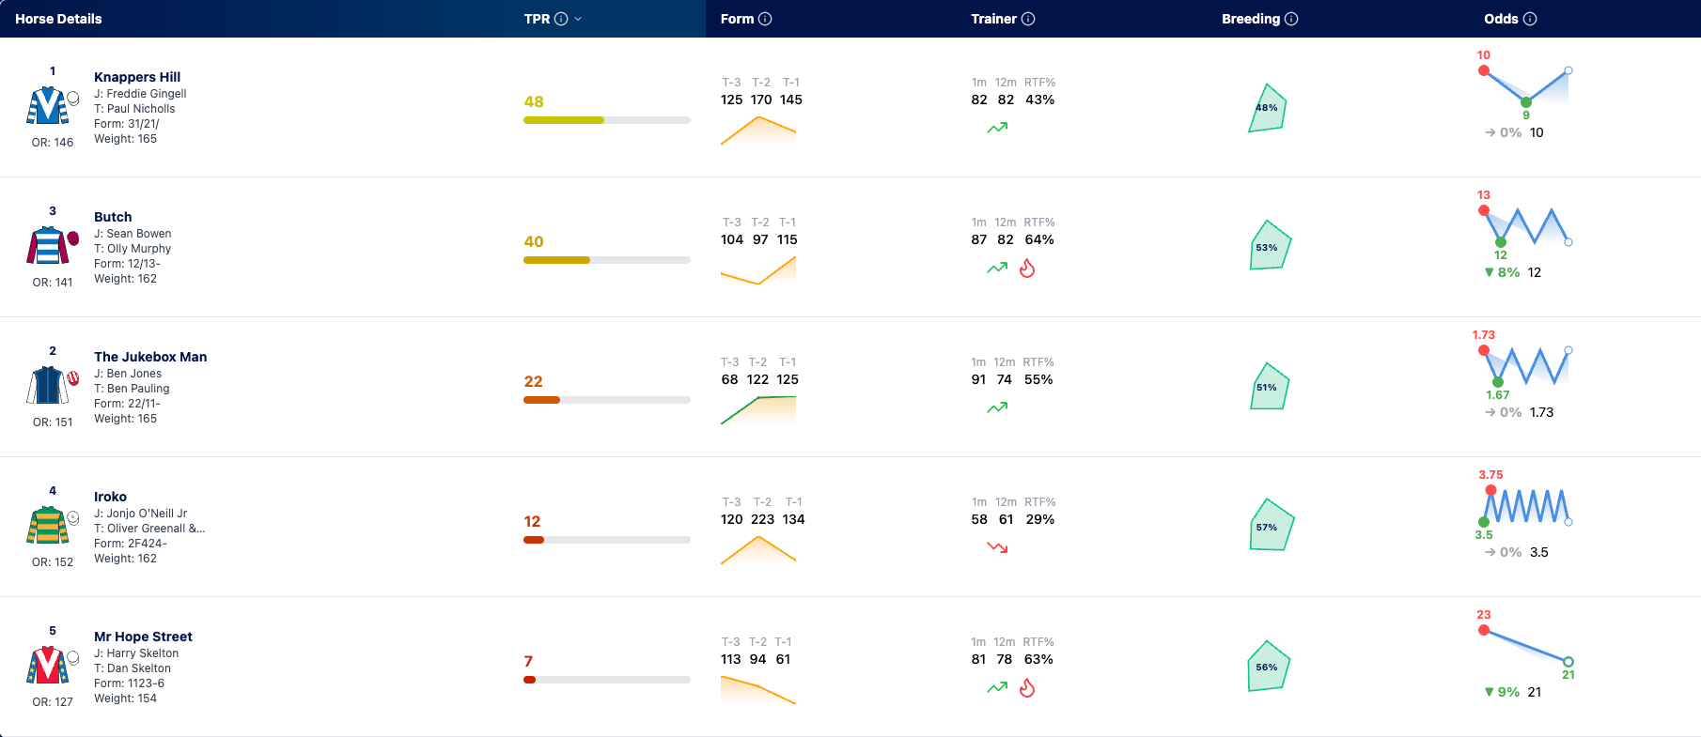Click the TPR info icon
Image resolution: width=1701 pixels, height=737 pixels.
tap(561, 19)
